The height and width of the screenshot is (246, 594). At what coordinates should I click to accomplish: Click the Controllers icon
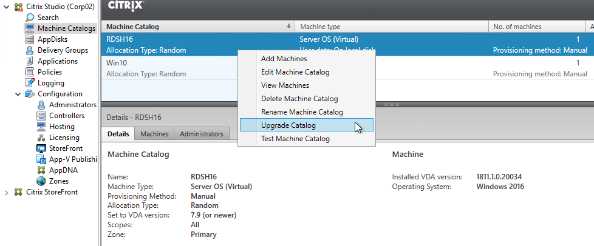[x=41, y=116]
